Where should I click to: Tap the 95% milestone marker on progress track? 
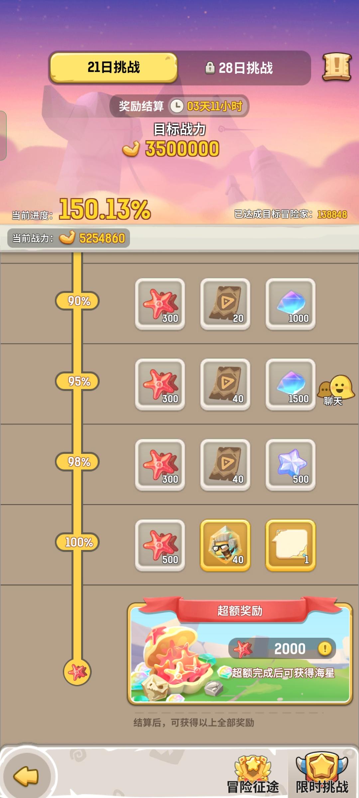click(77, 381)
